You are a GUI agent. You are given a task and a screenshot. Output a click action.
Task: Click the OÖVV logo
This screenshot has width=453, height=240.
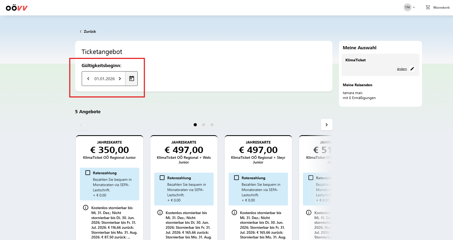[x=17, y=8]
